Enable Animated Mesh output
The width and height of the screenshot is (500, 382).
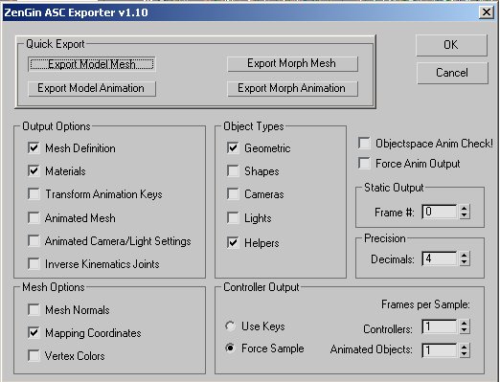(x=34, y=218)
